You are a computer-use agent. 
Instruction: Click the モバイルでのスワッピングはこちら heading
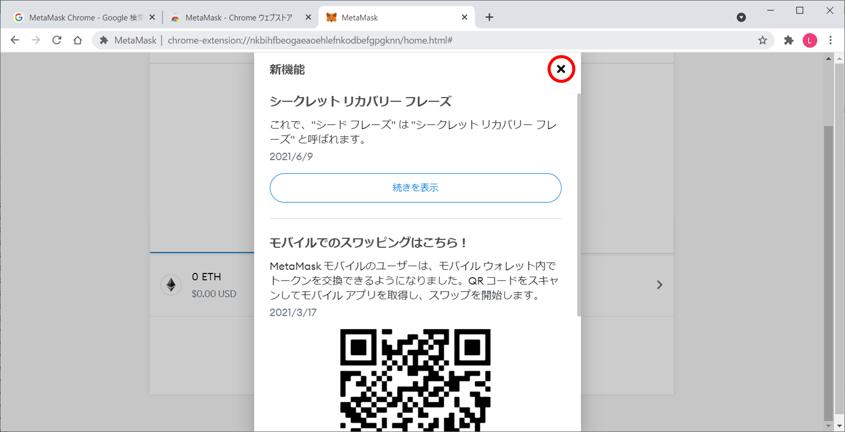(369, 243)
